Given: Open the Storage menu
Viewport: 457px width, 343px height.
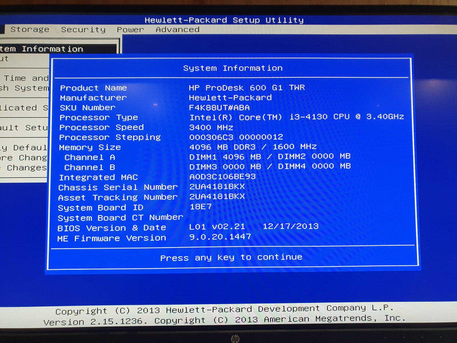Looking at the screenshot, I should click(x=30, y=30).
